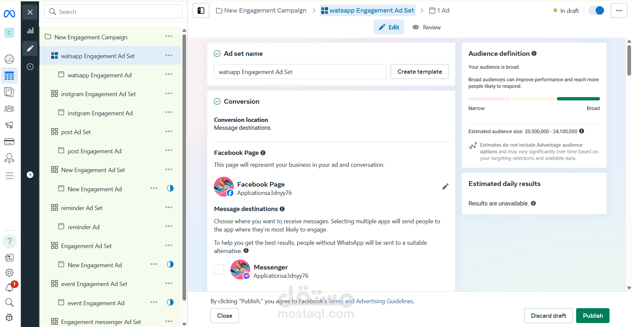The image size is (632, 327).
Task: Open the Terms link
Action: pyautogui.click(x=336, y=301)
